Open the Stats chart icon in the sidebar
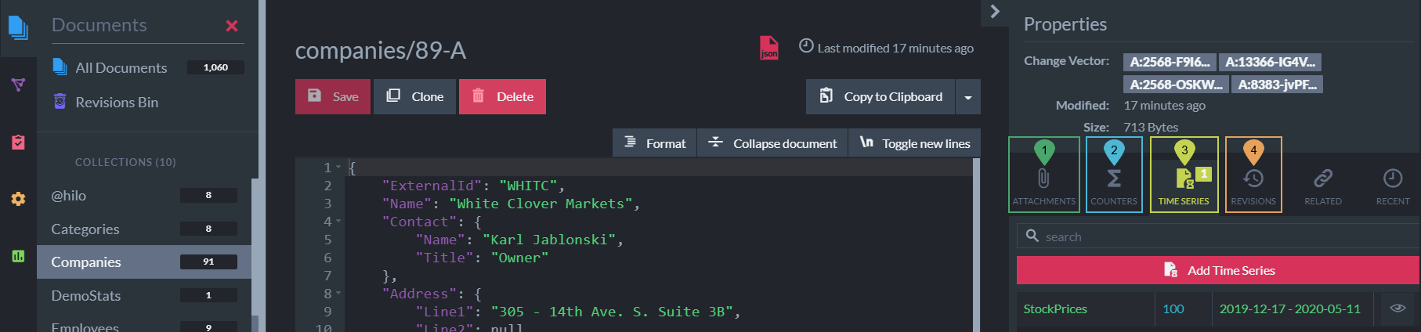This screenshot has width=1421, height=332. click(x=18, y=256)
